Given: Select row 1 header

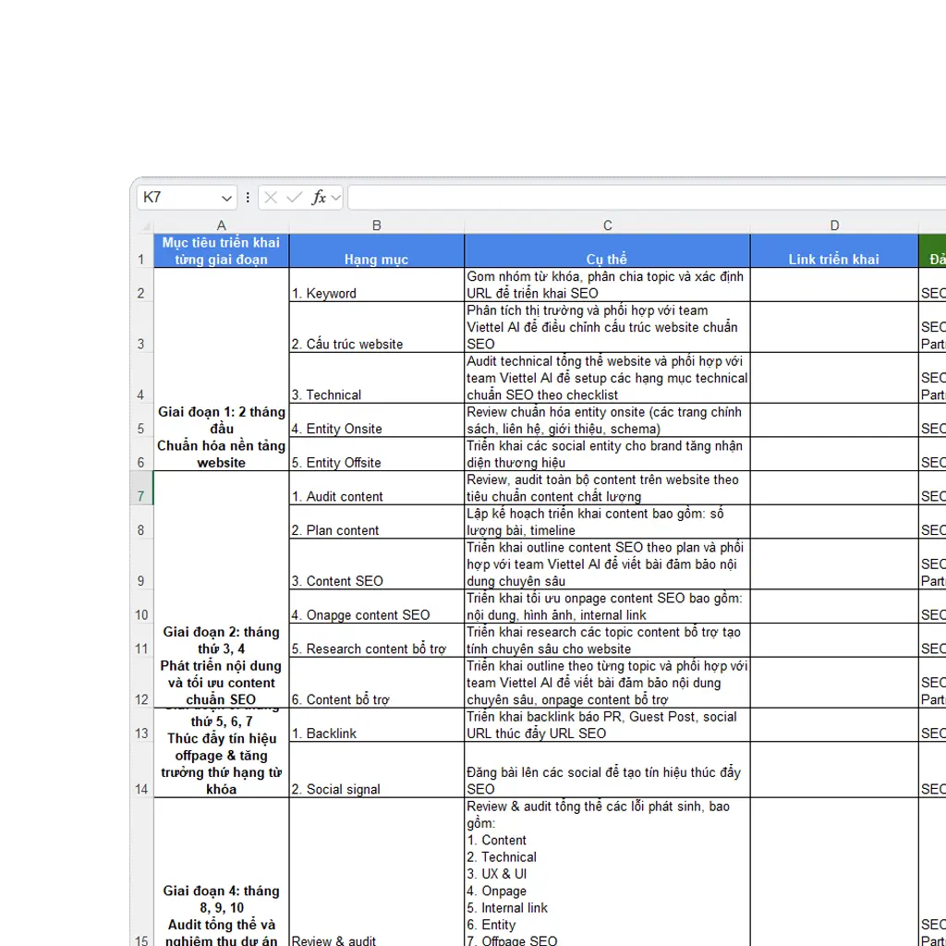Looking at the screenshot, I should (x=141, y=251).
